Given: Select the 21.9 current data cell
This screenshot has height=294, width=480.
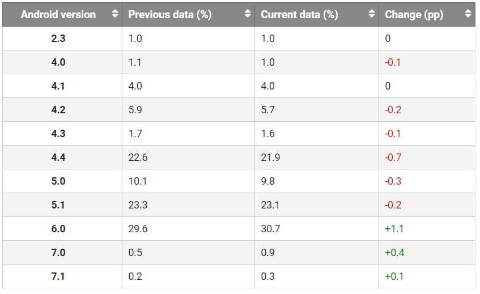Looking at the screenshot, I should [270, 157].
